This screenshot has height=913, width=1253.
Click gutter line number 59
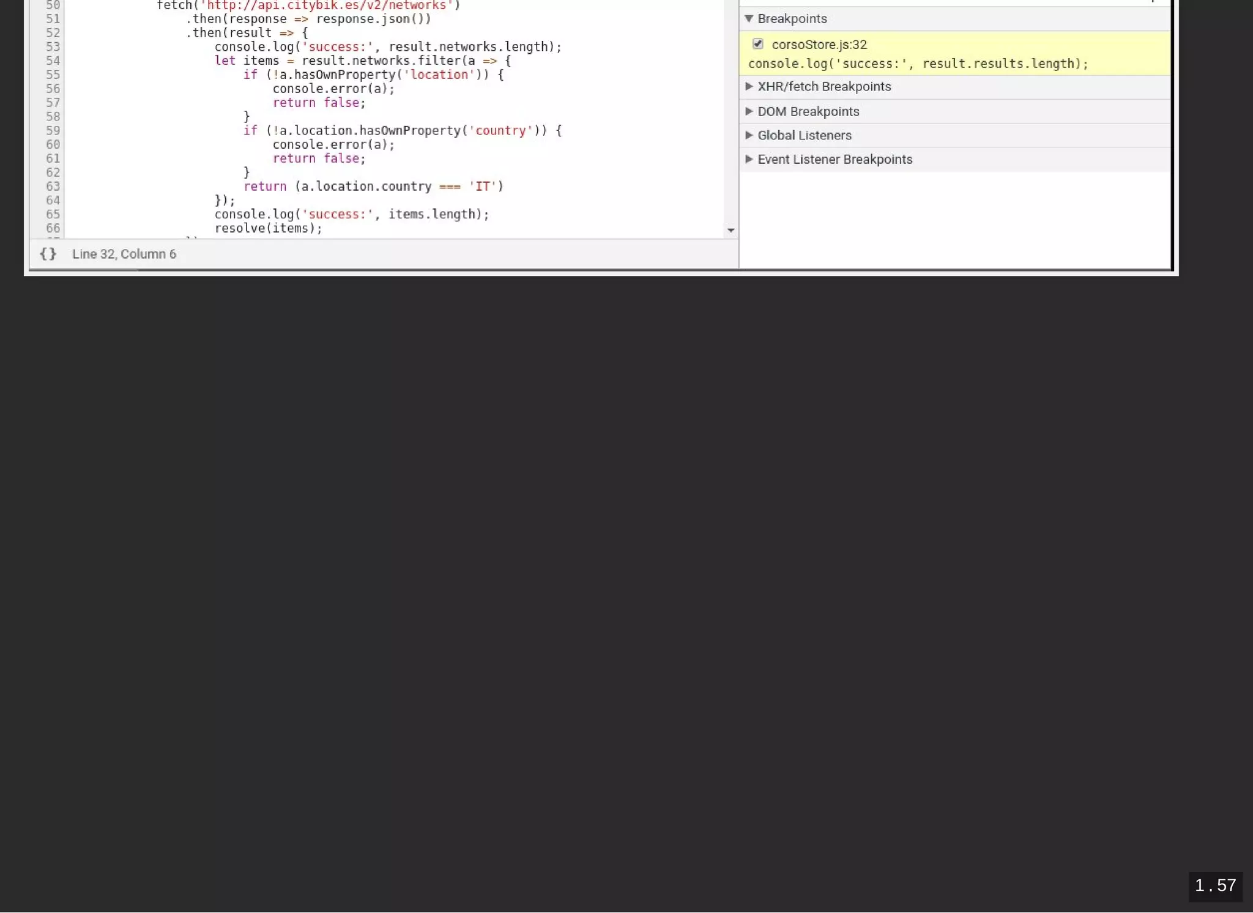click(x=53, y=131)
